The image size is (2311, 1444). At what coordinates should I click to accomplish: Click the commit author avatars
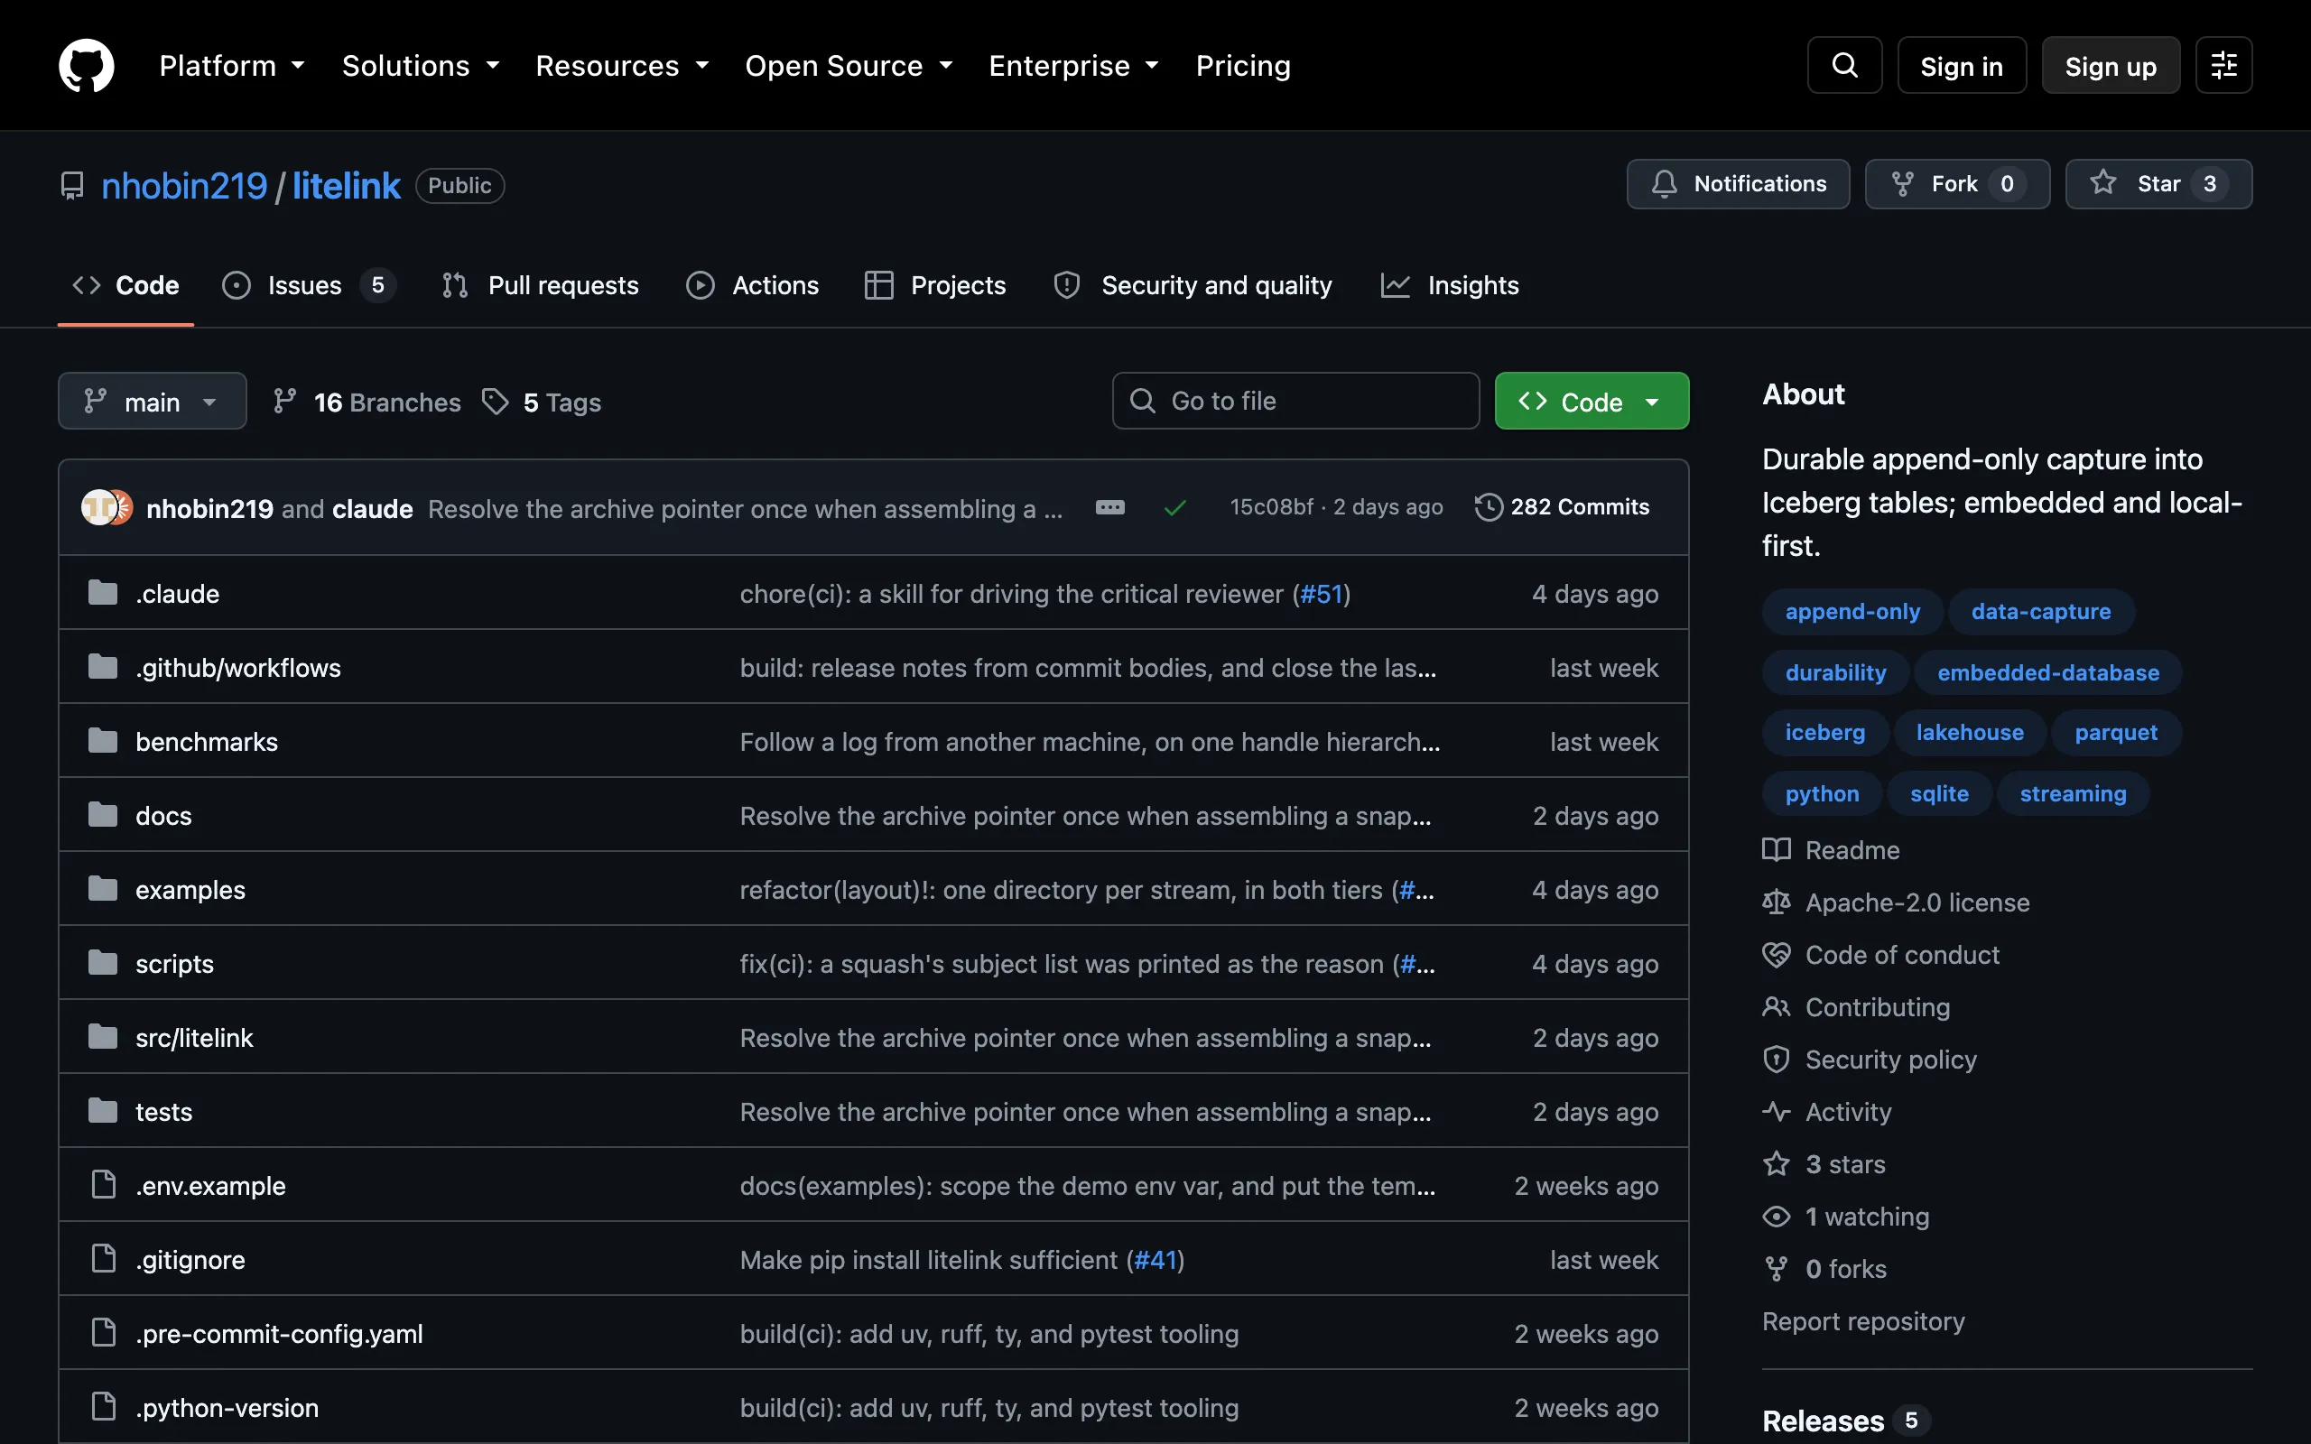[106, 507]
